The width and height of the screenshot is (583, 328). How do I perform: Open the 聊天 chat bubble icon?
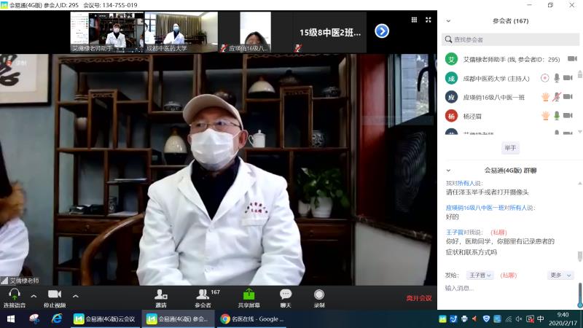coord(286,294)
